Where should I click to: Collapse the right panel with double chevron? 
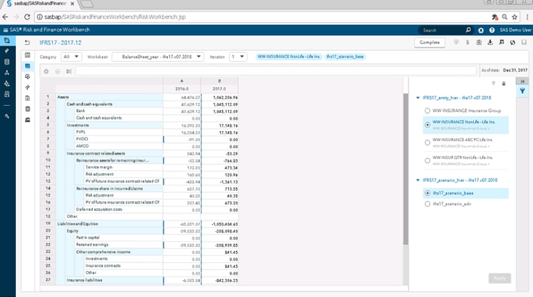coord(522,81)
